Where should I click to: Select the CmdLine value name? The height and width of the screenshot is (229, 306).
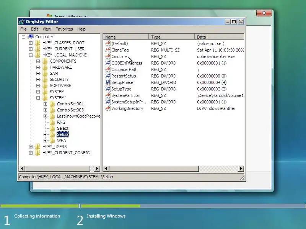point(119,56)
